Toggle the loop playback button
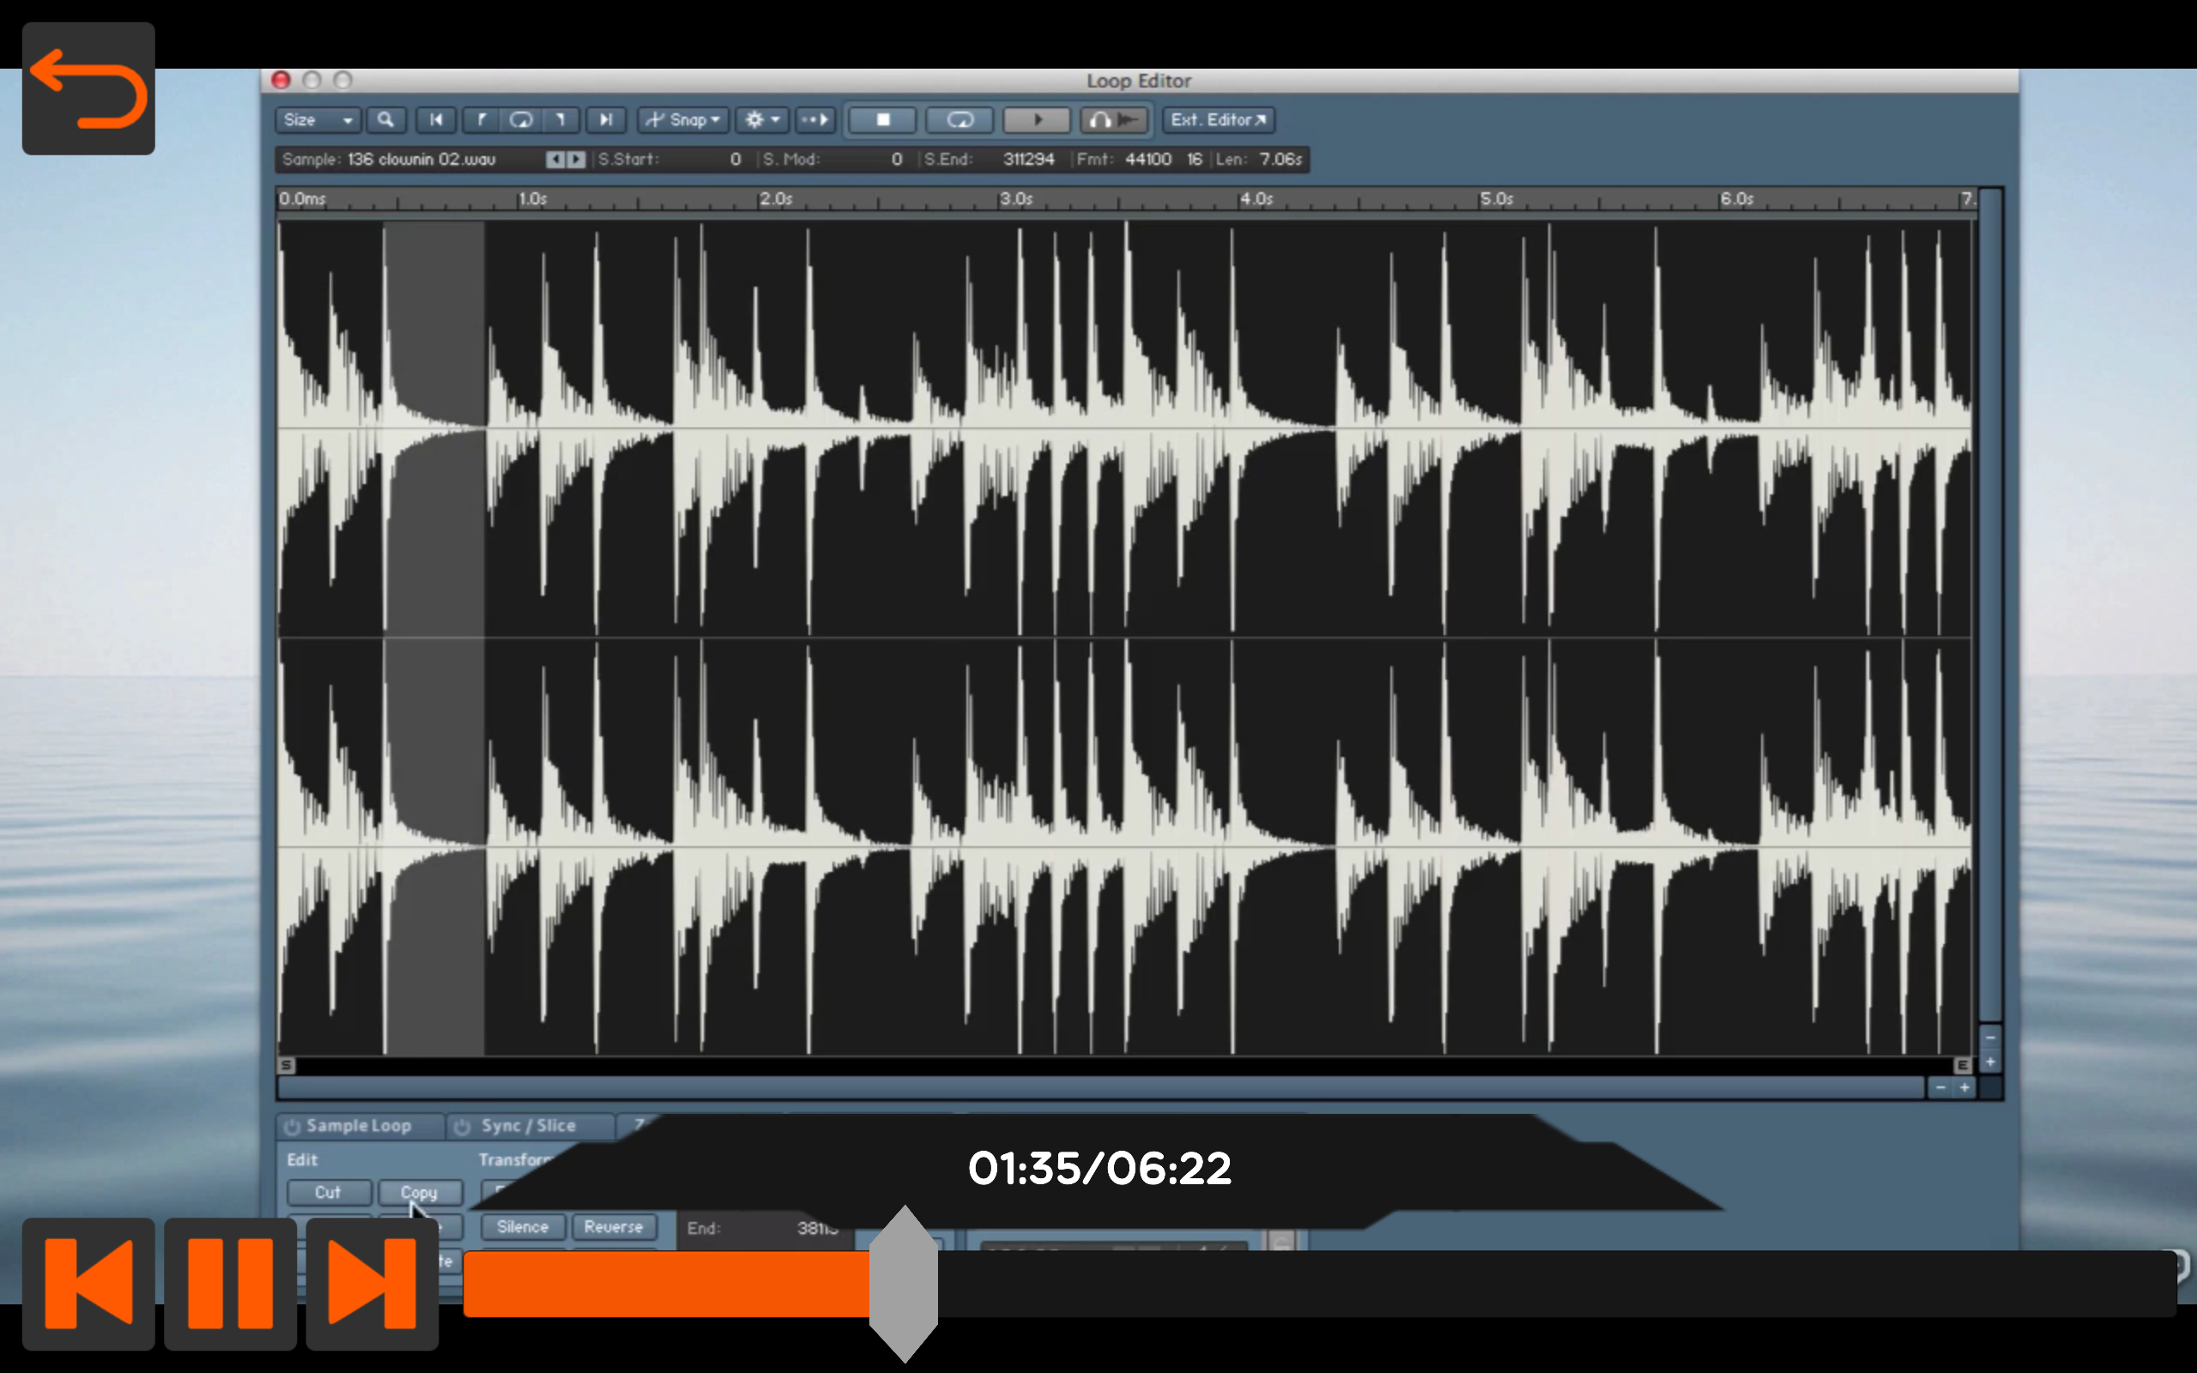Viewport: 2197px width, 1373px height. click(959, 120)
